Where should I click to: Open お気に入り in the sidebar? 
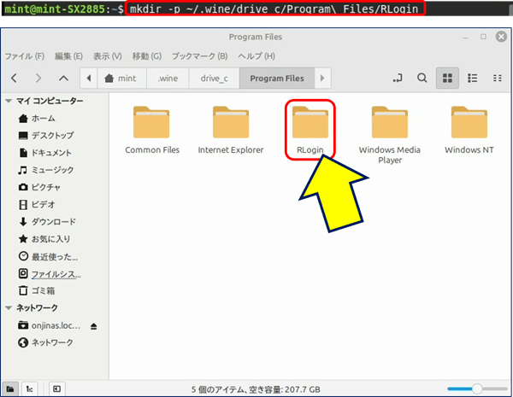click(x=44, y=239)
